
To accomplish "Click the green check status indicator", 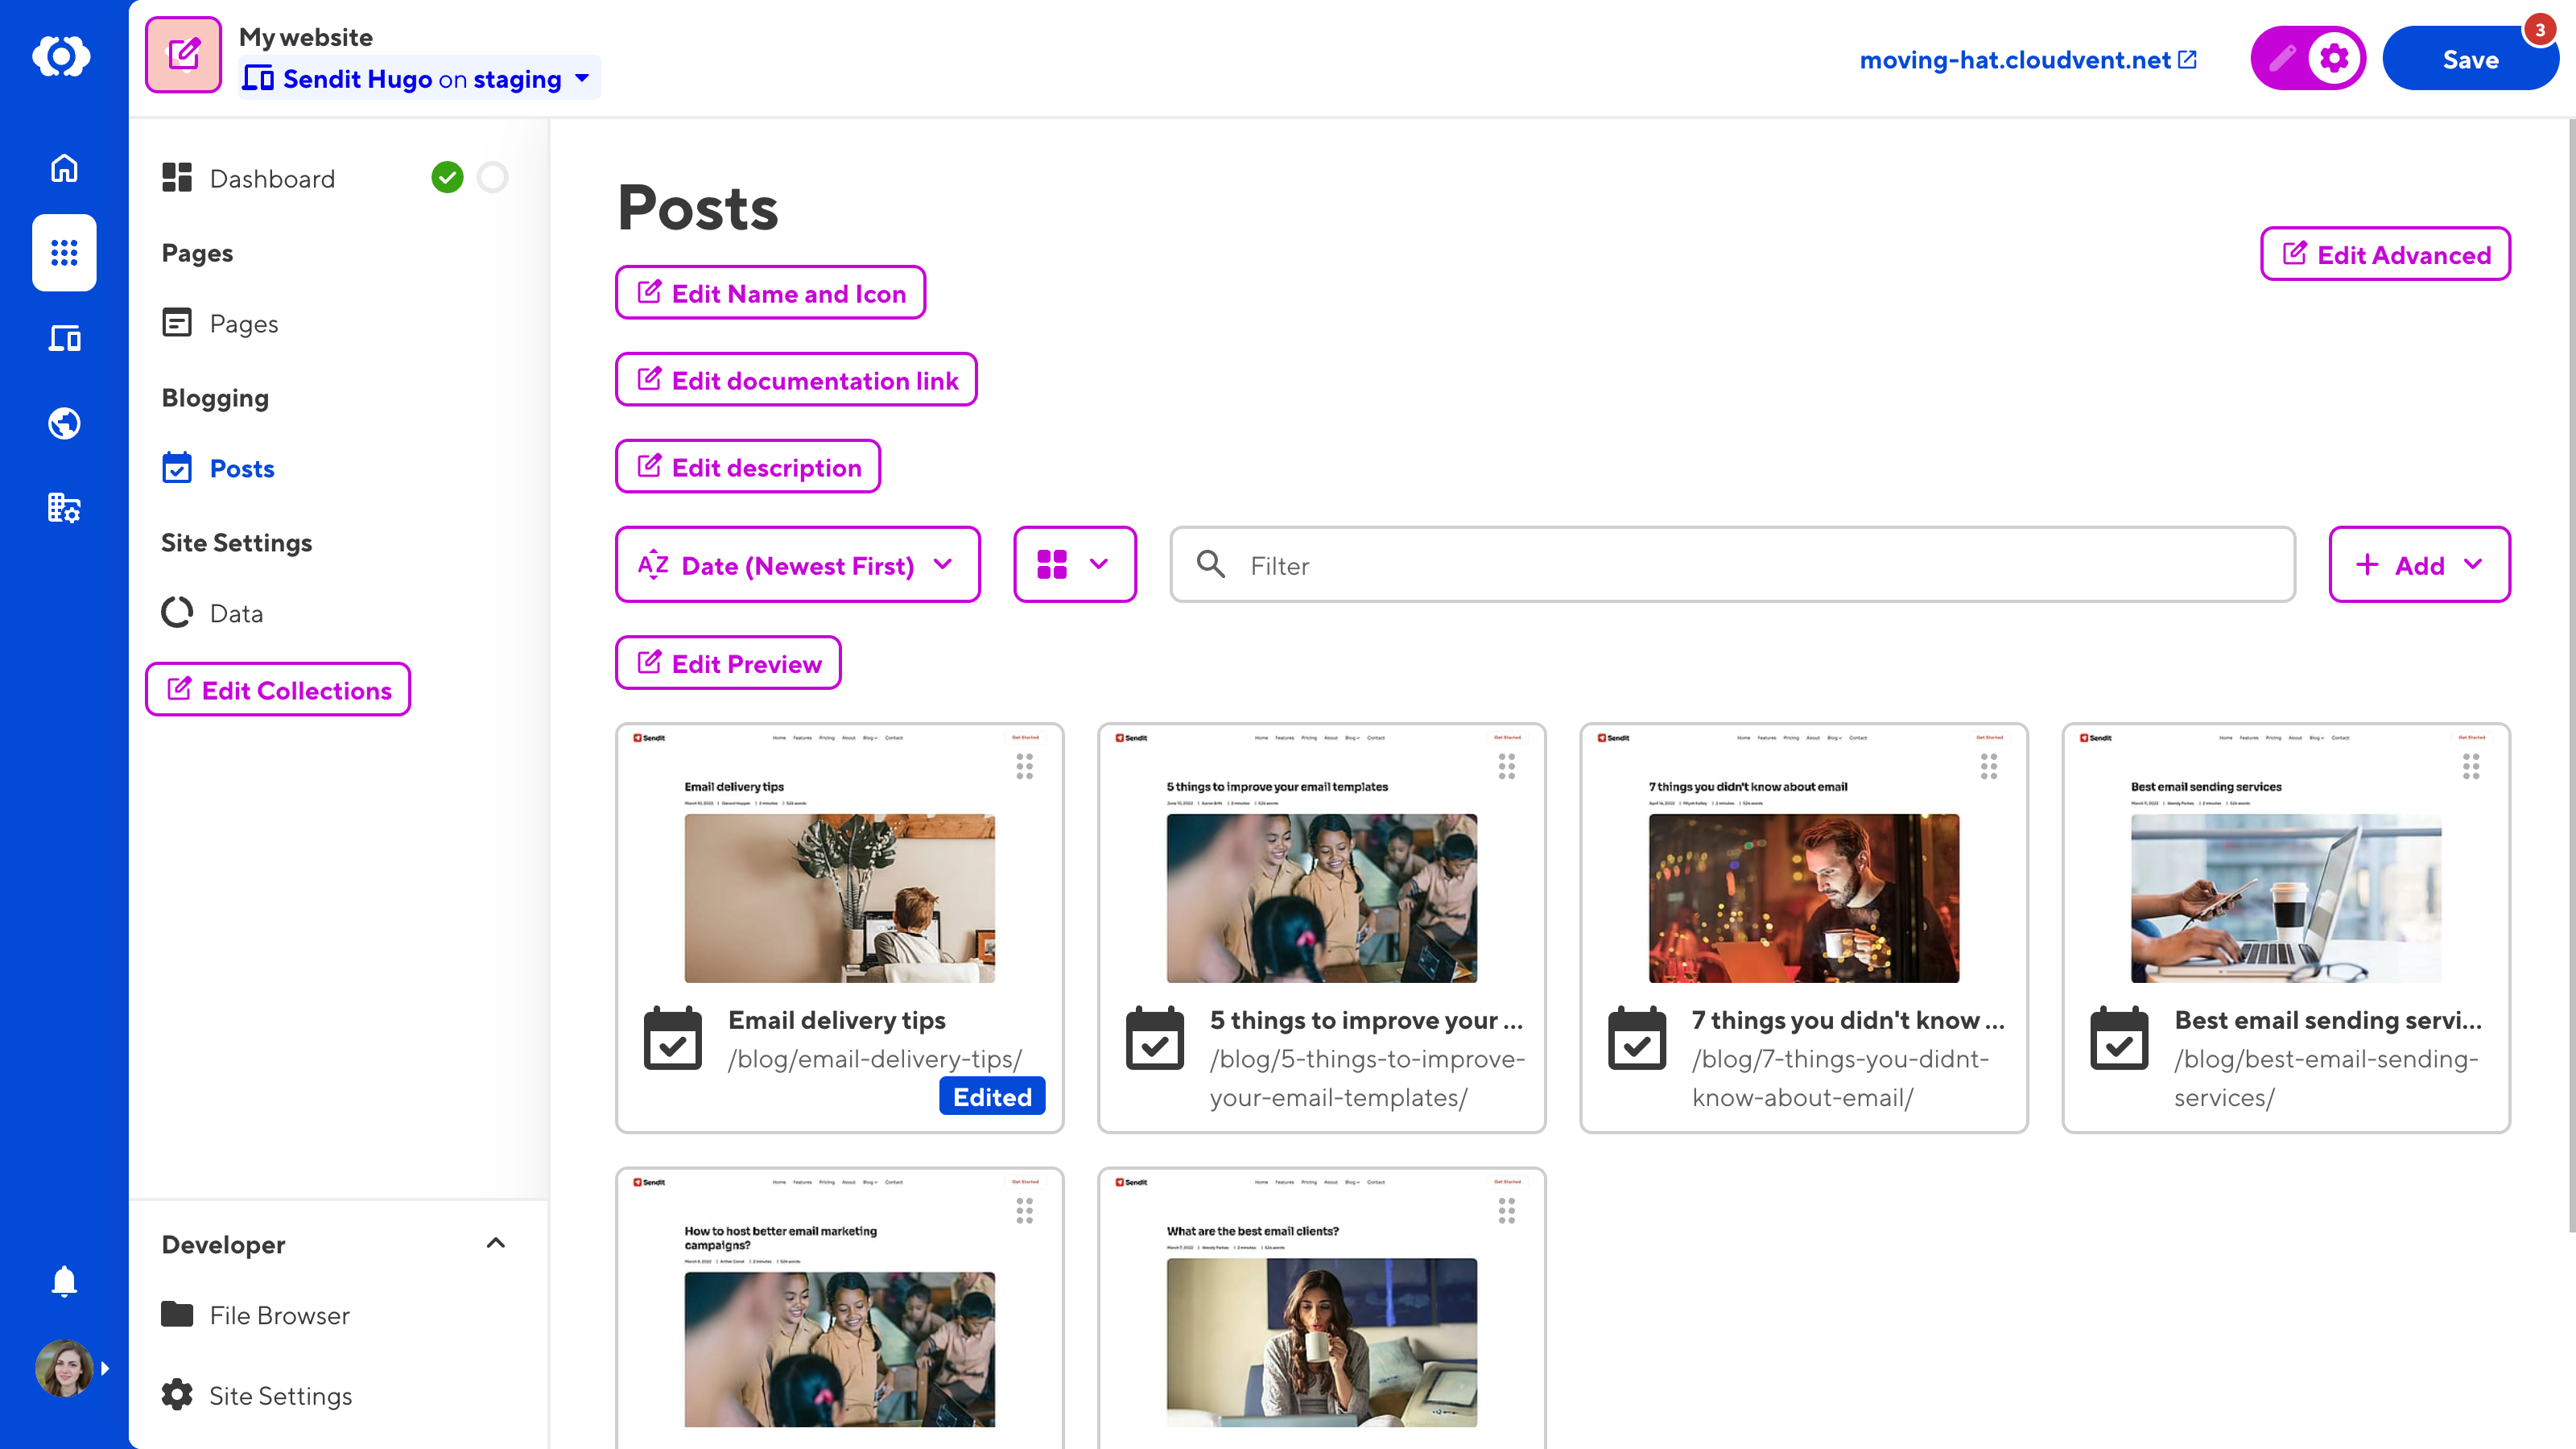I will point(447,177).
